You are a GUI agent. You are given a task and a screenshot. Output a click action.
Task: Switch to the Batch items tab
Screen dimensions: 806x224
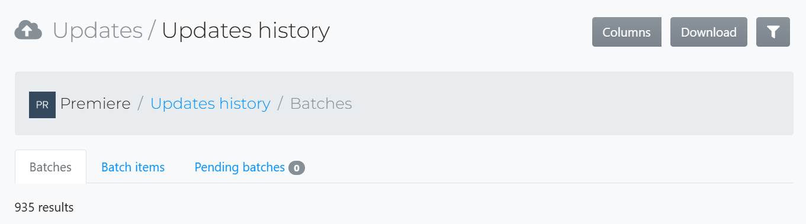coord(133,167)
